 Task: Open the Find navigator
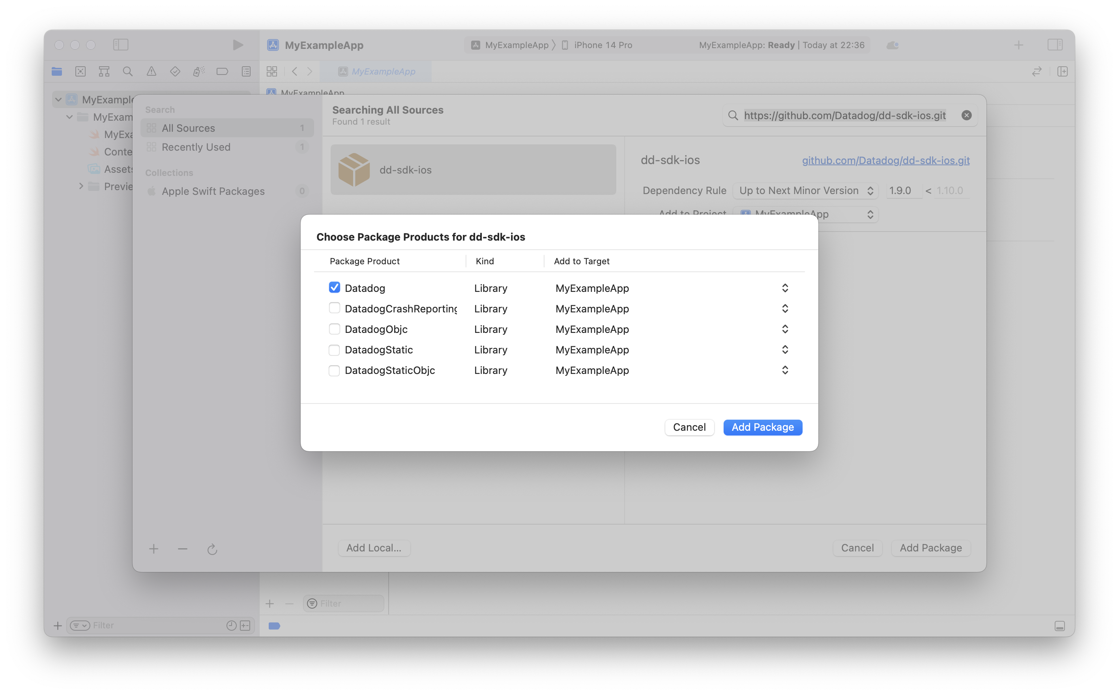coord(128,71)
